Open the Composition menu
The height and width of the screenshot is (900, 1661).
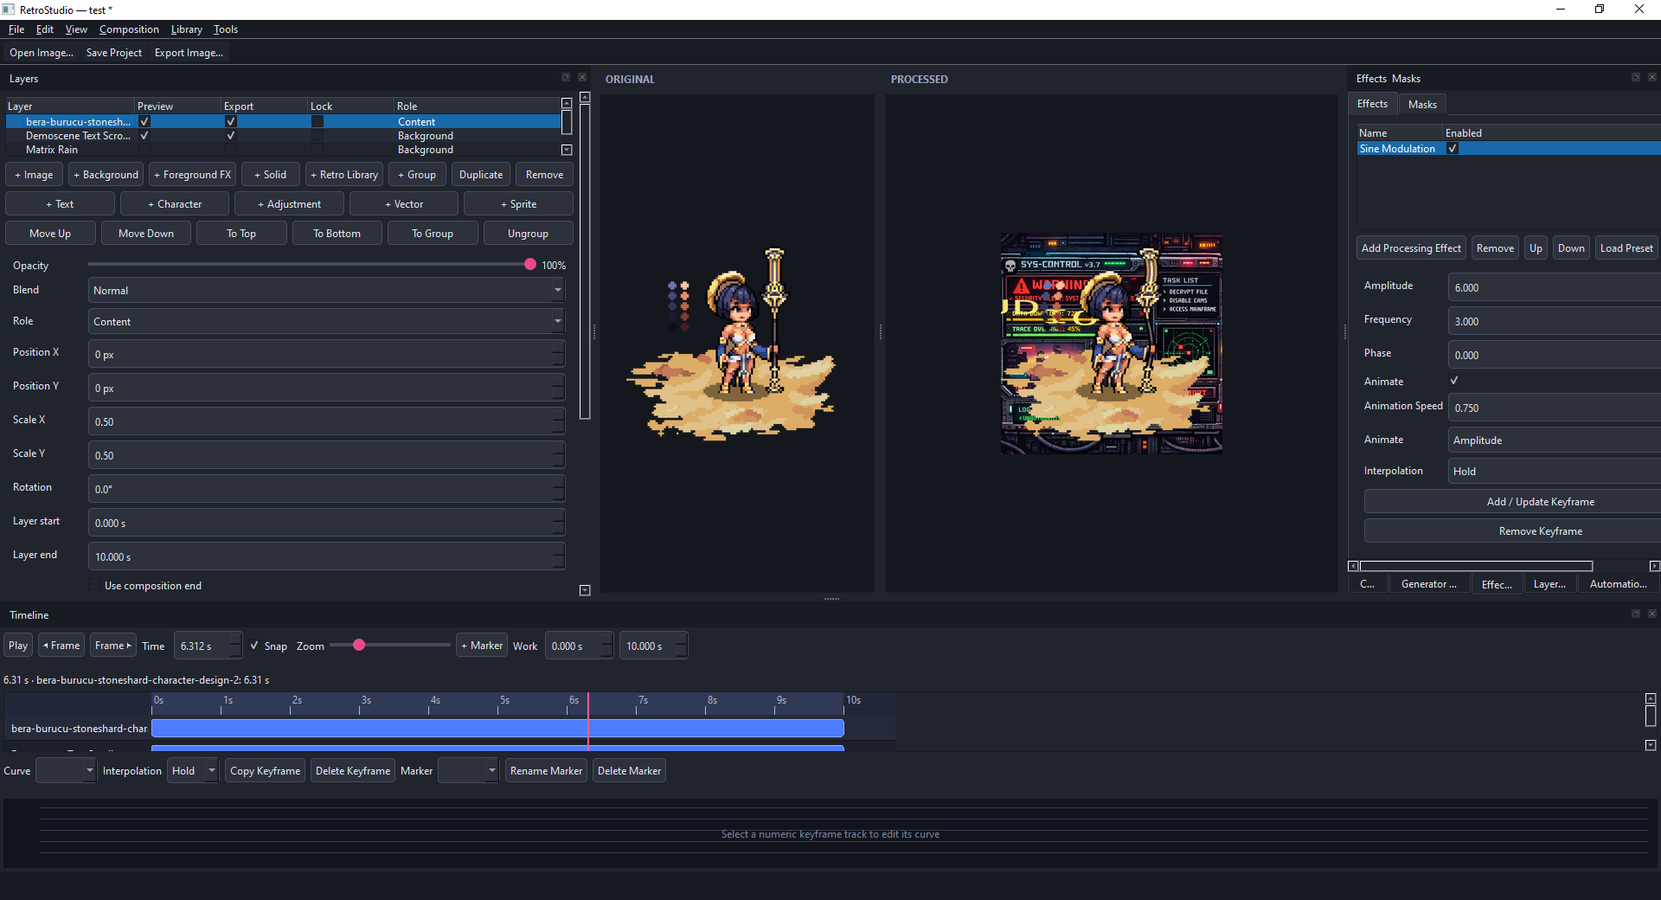coord(129,29)
